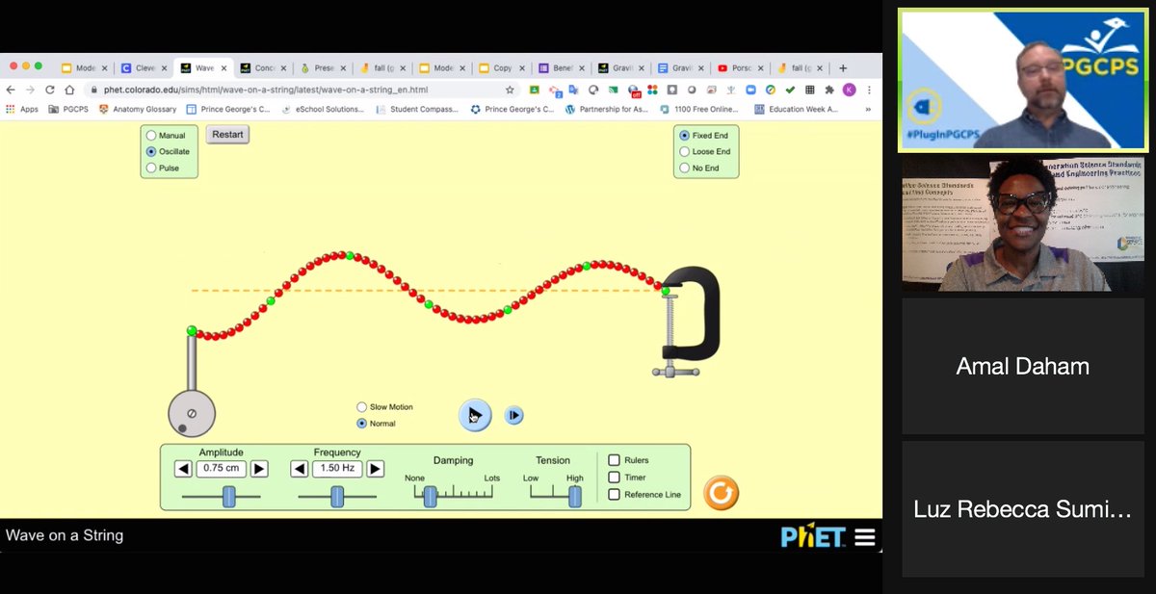Switch to the Benef browser tab
This screenshot has width=1156, height=594.
point(562,68)
